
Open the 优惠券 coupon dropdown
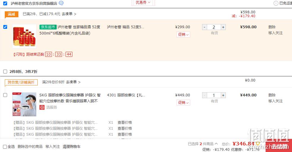pyautogui.click(x=143, y=2)
